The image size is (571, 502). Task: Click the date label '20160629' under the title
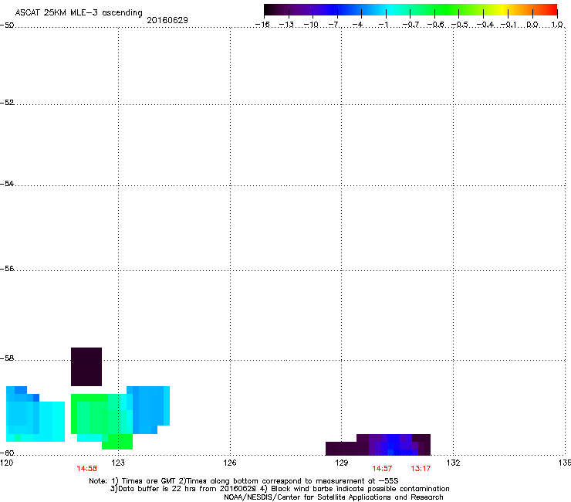click(x=167, y=20)
